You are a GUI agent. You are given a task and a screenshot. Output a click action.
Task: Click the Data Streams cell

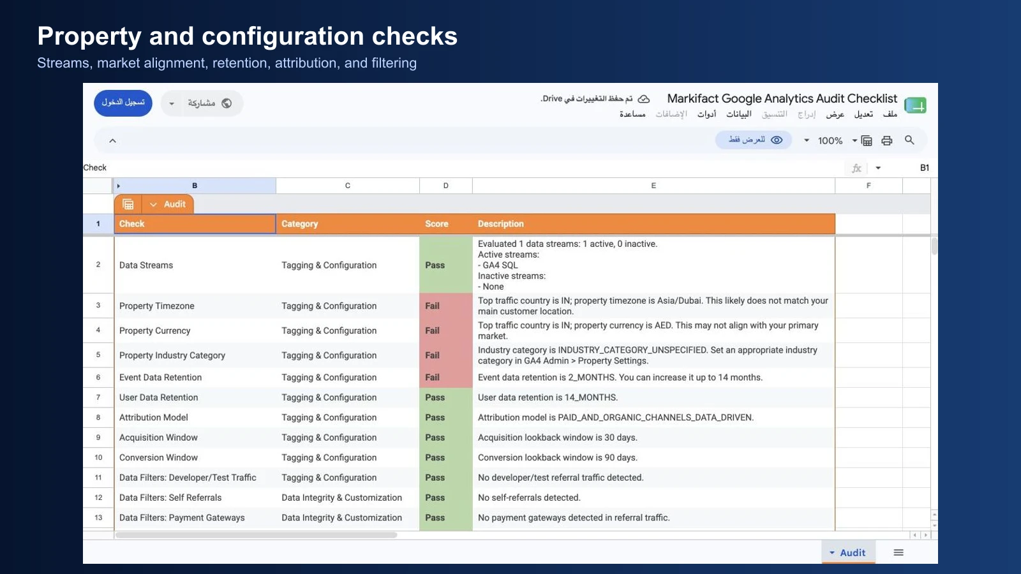coord(195,265)
